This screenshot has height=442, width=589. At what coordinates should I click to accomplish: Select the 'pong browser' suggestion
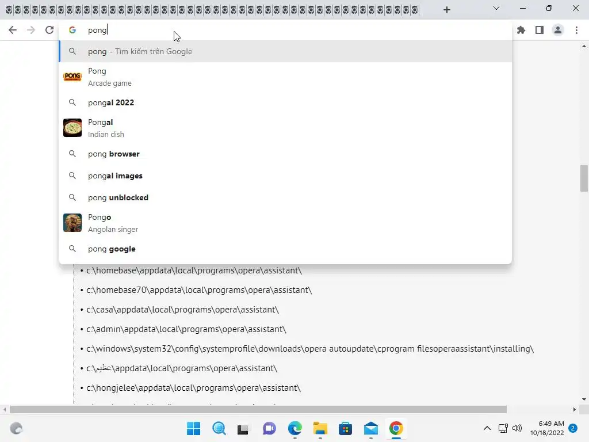point(285,154)
